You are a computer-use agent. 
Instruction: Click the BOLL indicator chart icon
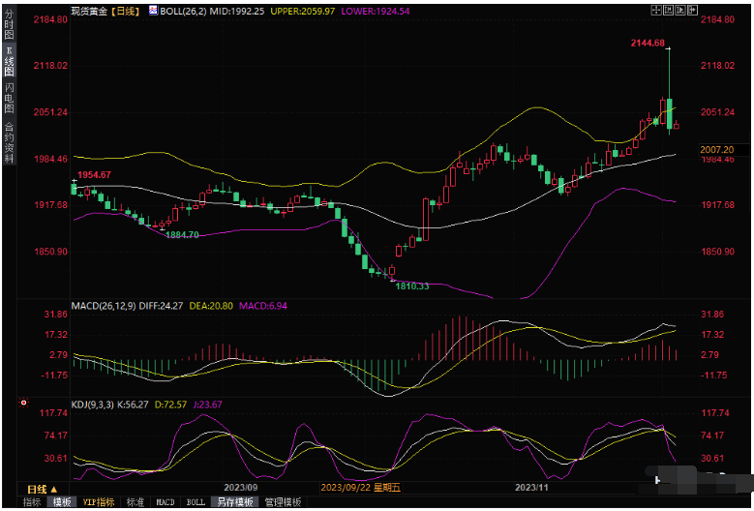[154, 10]
